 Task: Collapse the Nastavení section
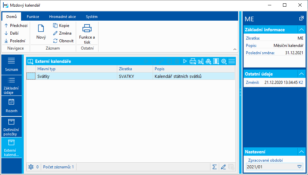(x=301, y=152)
